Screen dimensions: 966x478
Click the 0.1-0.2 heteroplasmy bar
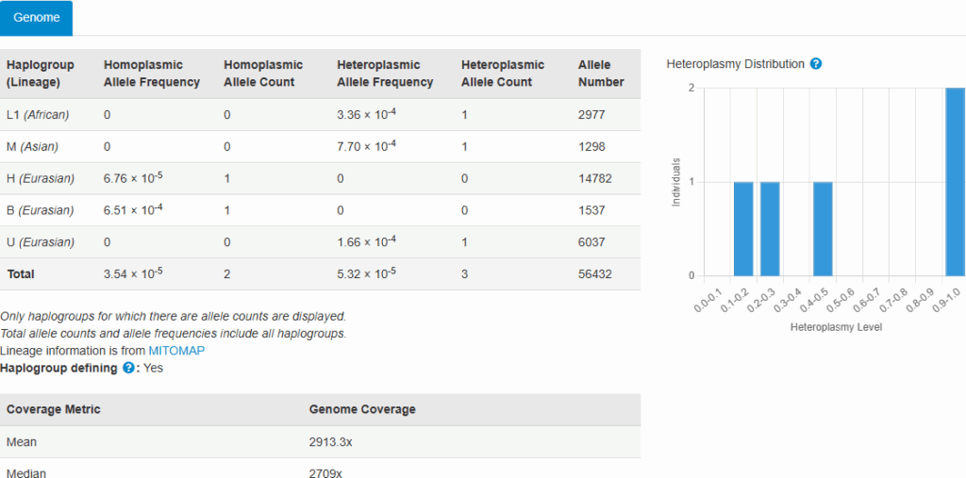pyautogui.click(x=743, y=228)
